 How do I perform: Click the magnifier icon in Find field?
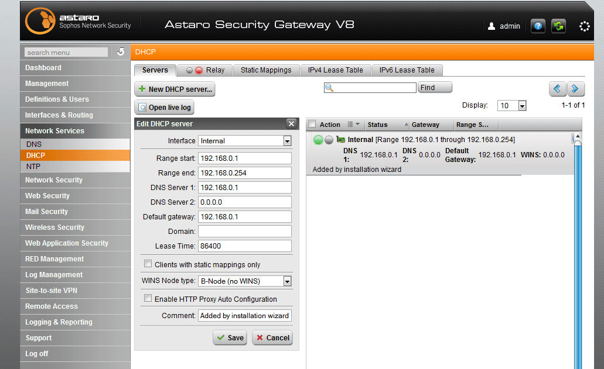[329, 88]
